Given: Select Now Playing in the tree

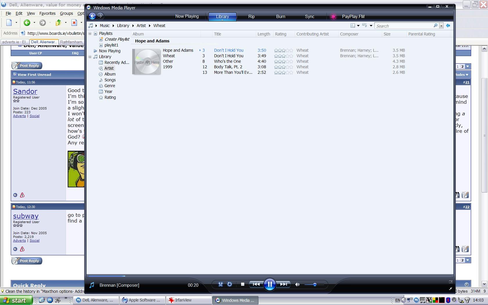Looking at the screenshot, I should pos(110,51).
